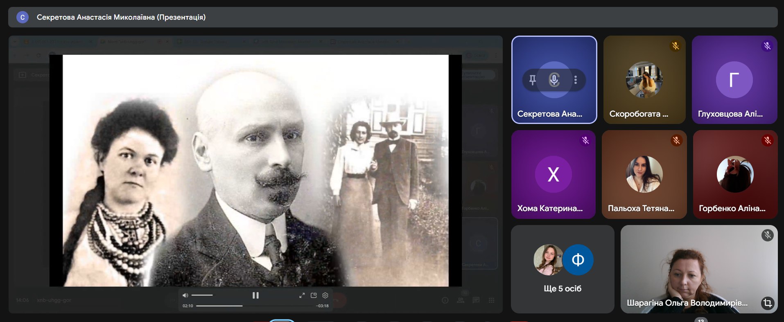This screenshot has height=322, width=784.
Task: Adjust the video volume slider
Action: [x=202, y=295]
